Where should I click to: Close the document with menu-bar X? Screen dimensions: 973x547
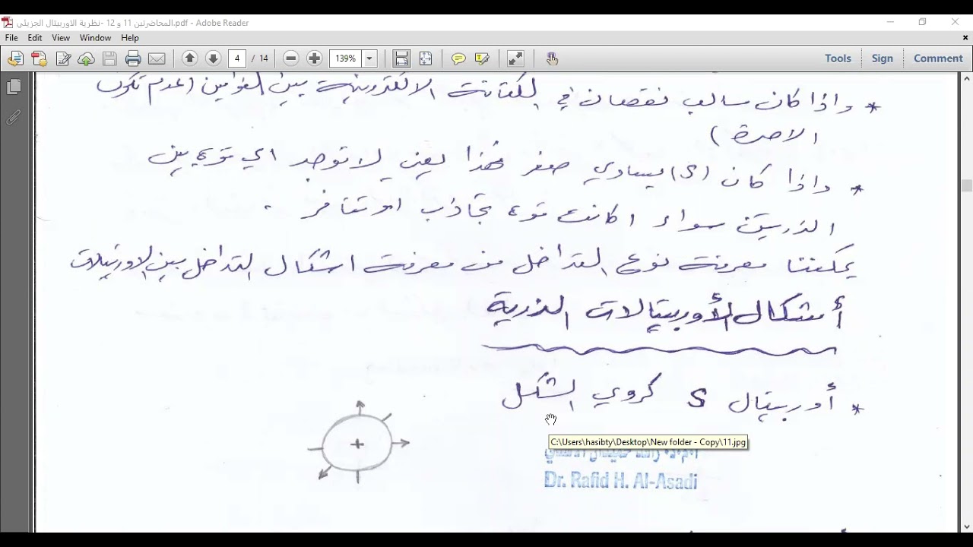tap(966, 37)
